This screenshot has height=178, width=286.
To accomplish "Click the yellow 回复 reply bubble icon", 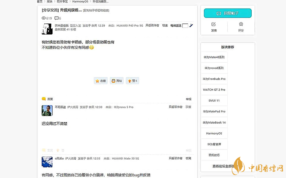I will click(44, 99).
